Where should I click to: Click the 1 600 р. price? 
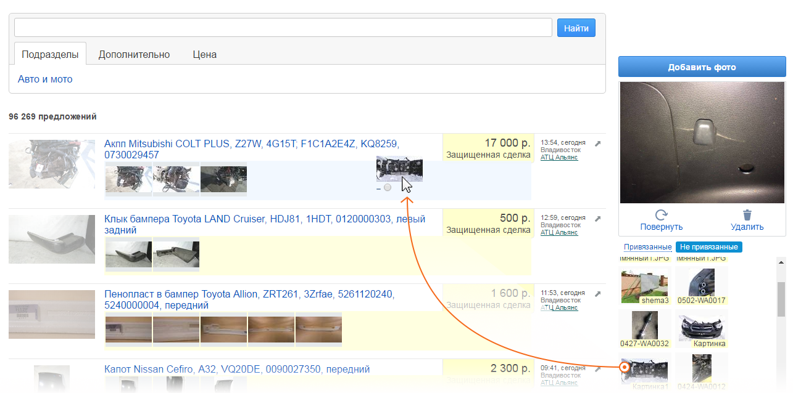point(511,293)
